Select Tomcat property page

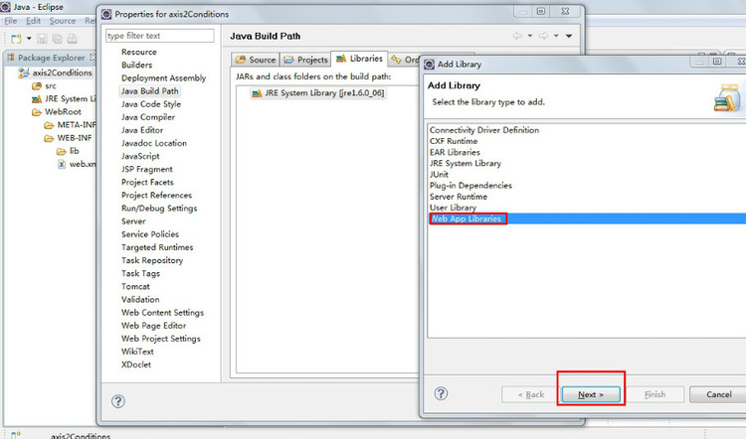click(135, 286)
